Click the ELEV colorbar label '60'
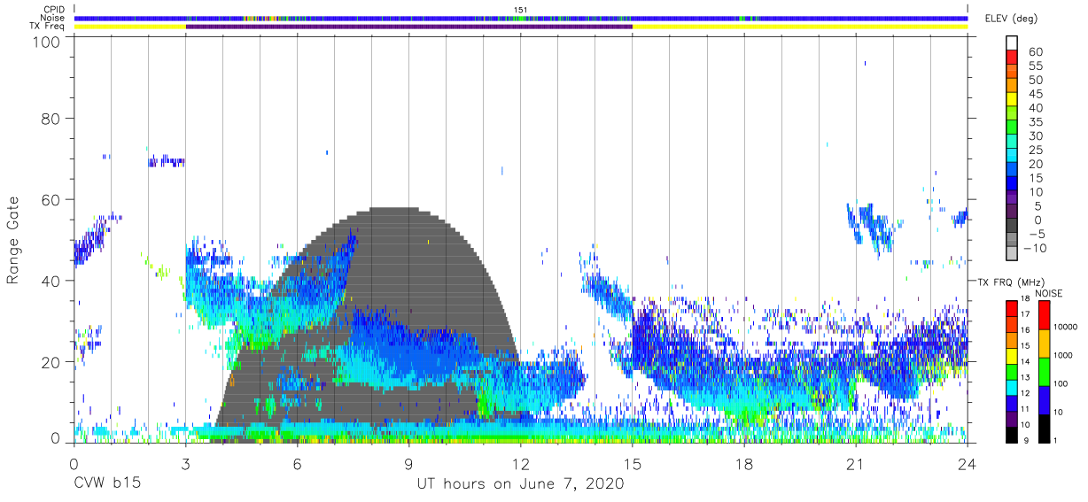 1035,52
